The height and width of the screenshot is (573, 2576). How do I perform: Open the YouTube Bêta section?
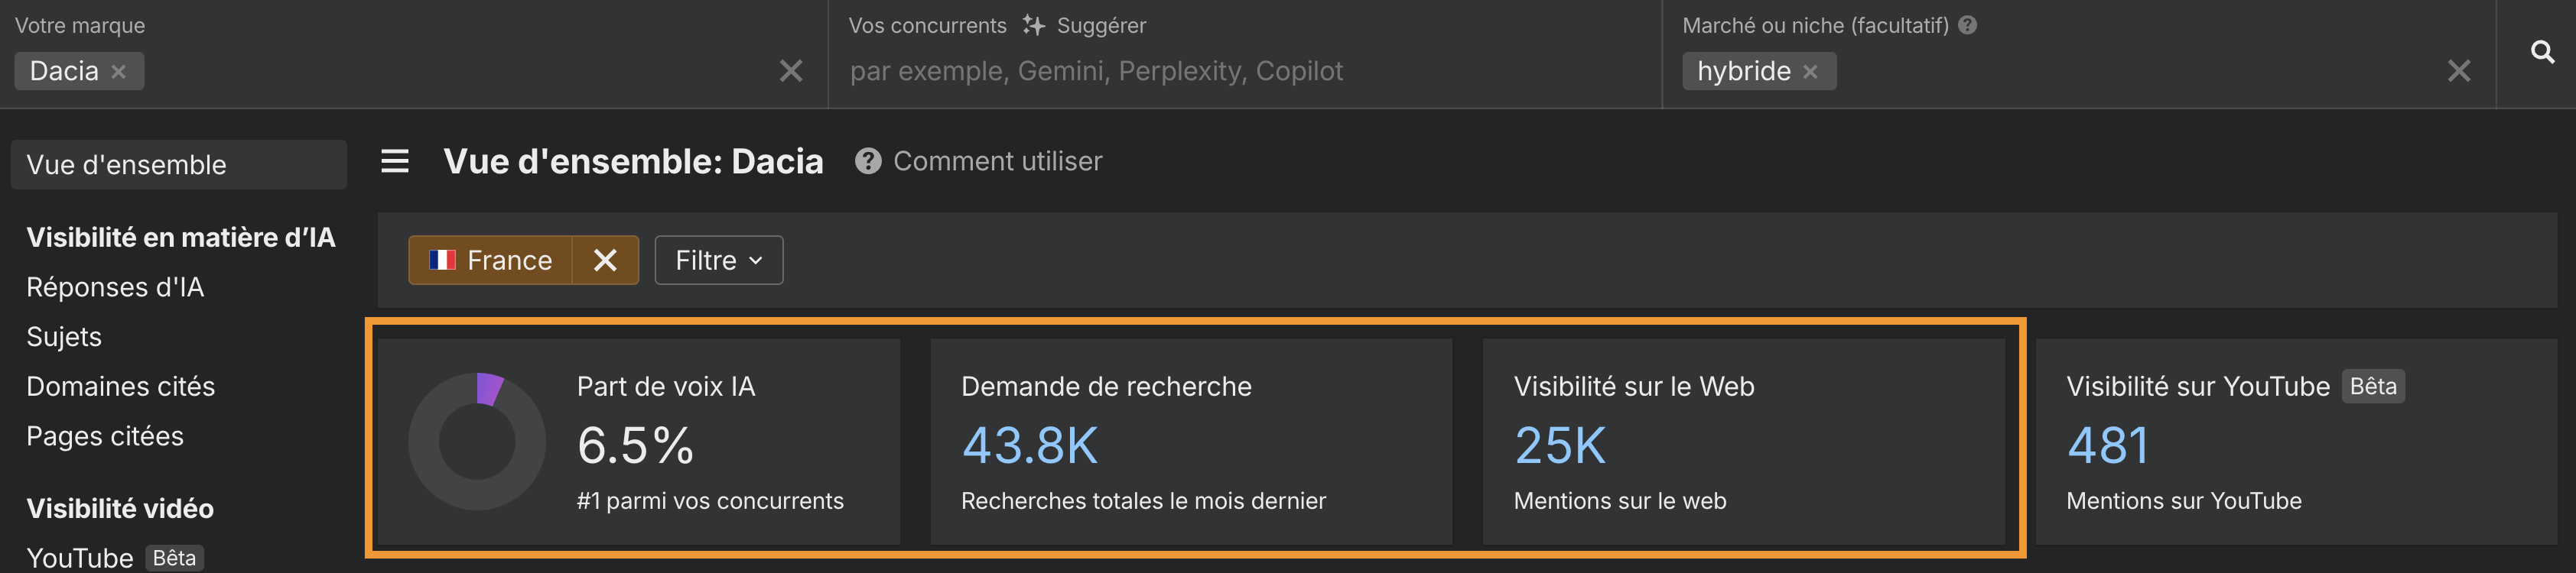(80, 556)
